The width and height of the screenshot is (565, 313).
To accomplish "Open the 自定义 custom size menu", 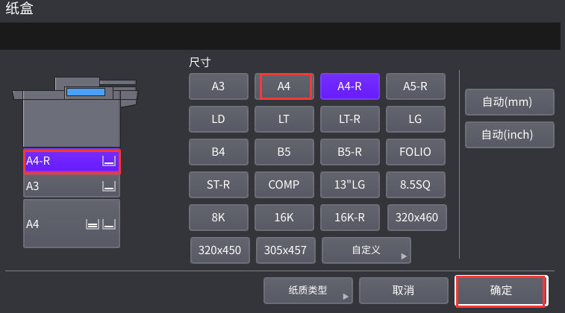I will 366,250.
